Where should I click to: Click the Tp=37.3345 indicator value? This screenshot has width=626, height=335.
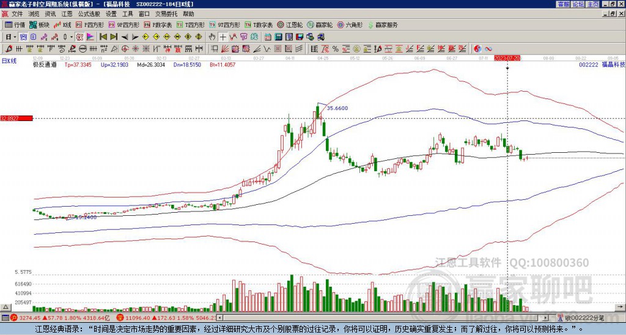[x=78, y=64]
